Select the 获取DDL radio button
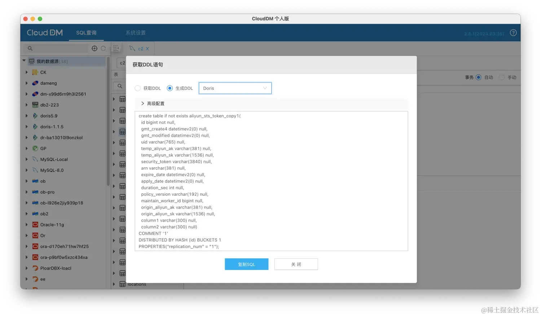 [x=137, y=88]
